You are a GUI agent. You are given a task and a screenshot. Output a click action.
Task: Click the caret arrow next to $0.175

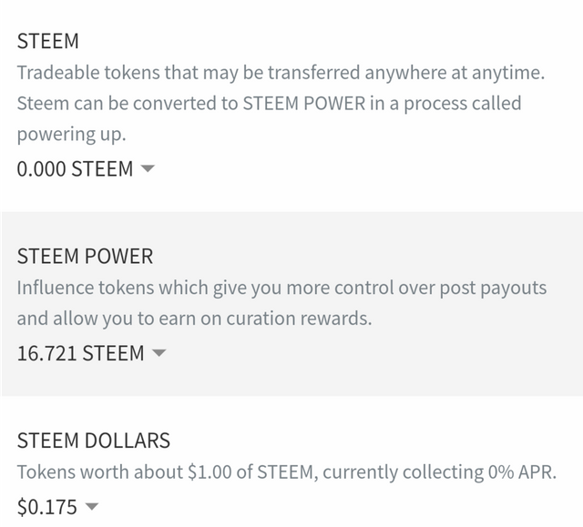point(91,506)
